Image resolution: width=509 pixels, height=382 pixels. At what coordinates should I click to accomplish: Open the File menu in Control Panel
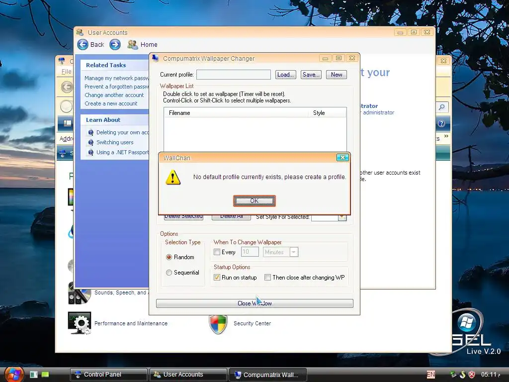tap(66, 72)
